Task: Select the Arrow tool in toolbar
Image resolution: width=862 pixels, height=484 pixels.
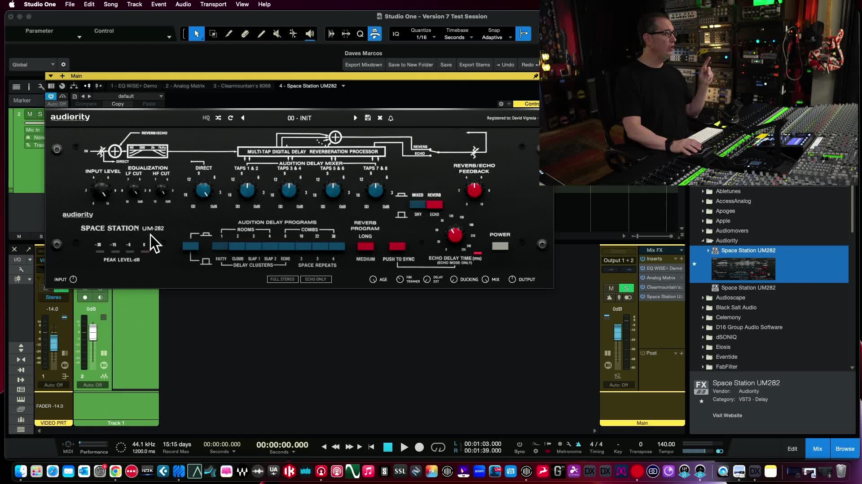Action: [x=196, y=34]
